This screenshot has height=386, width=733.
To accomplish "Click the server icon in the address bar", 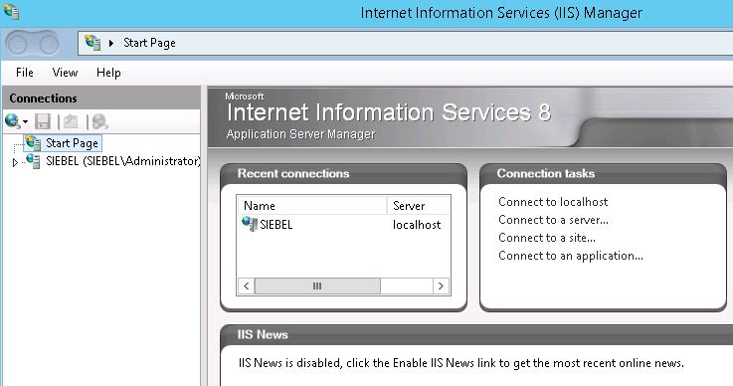I will pos(92,43).
